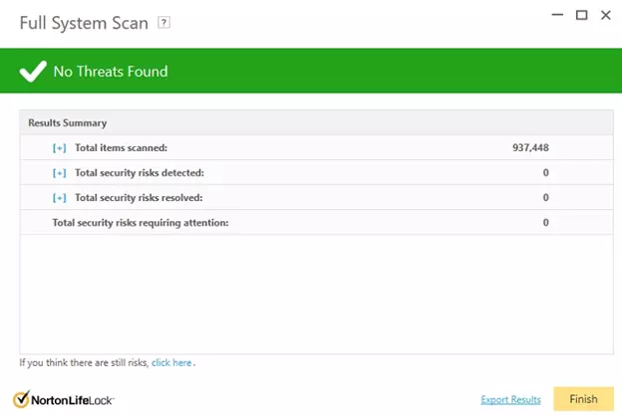Open the "click here" link about remaining risks
Viewport: 622px width, 415px height.
[x=171, y=363]
